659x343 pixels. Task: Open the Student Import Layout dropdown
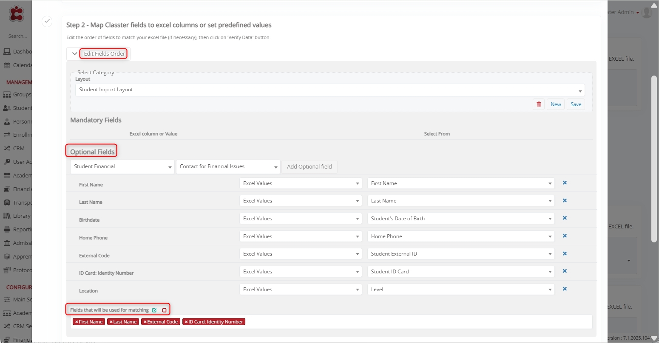(x=329, y=90)
